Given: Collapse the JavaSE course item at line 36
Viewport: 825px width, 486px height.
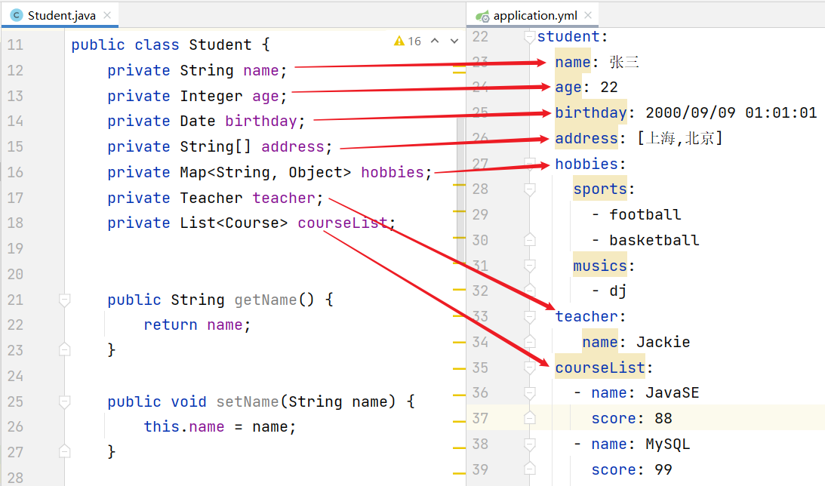Looking at the screenshot, I should (x=530, y=393).
